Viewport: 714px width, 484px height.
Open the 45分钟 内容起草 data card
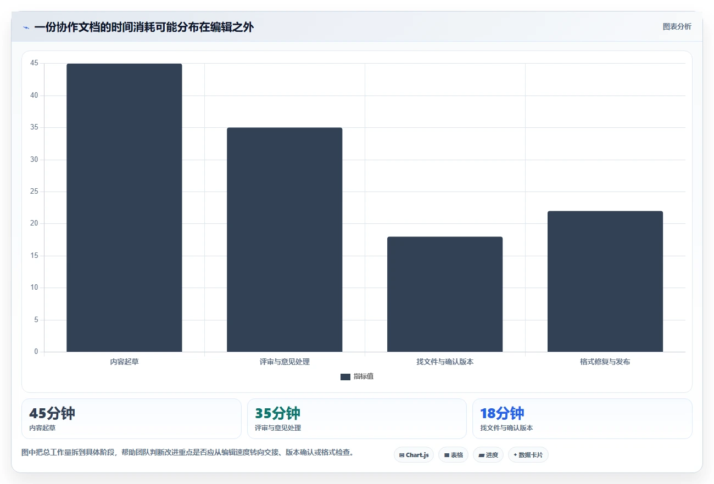pyautogui.click(x=131, y=419)
